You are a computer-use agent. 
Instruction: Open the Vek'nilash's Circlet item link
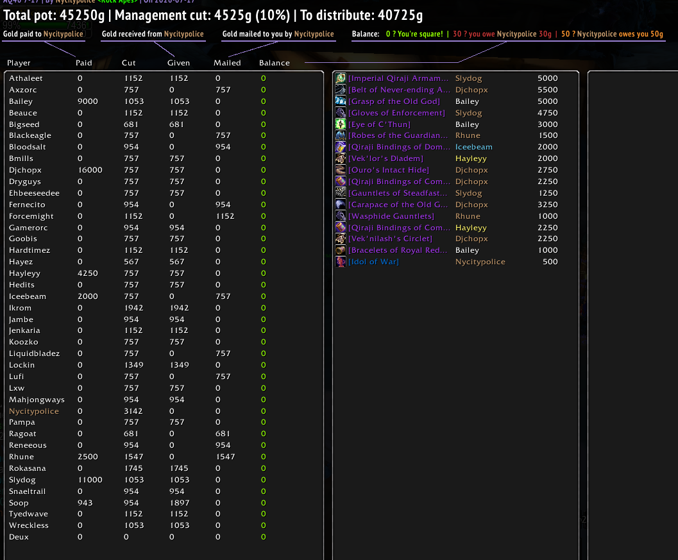(x=390, y=239)
